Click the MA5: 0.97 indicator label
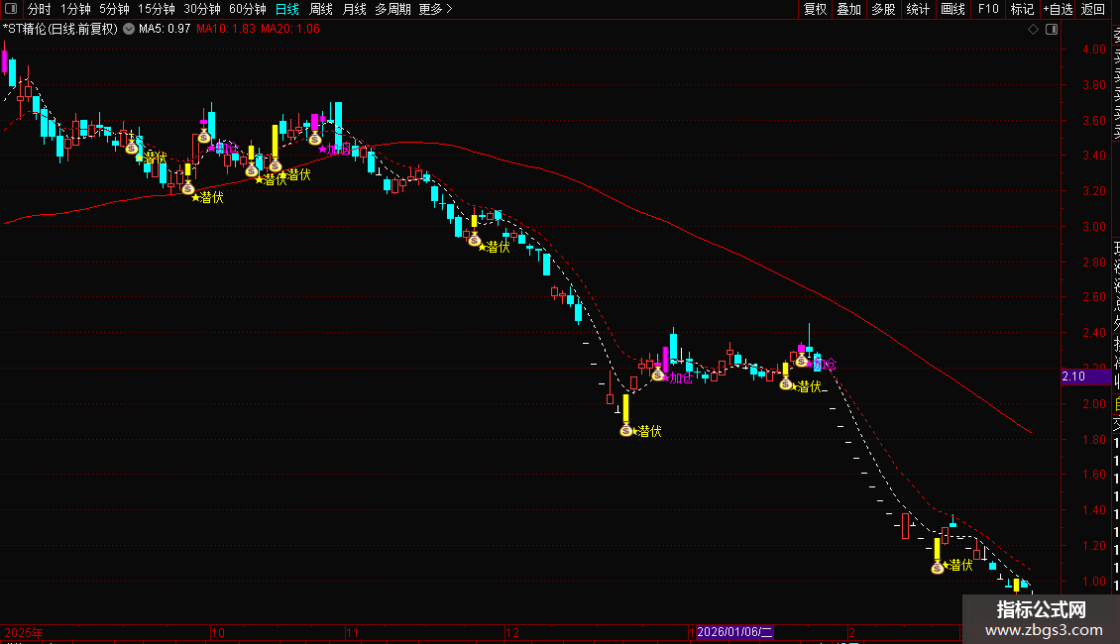1120x644 pixels. 165,30
